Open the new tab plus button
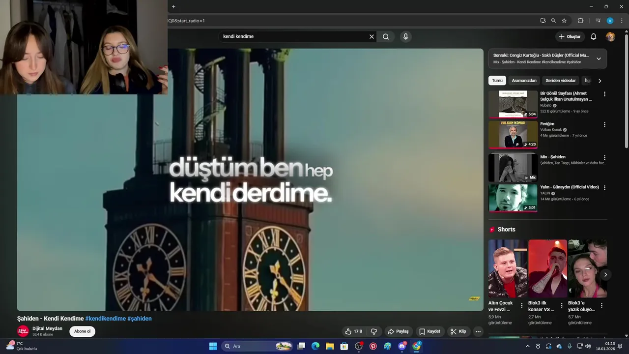This screenshot has height=354, width=629. [173, 6]
